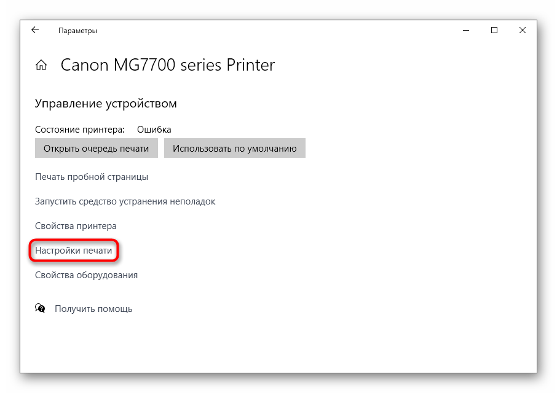Image resolution: width=557 pixels, height=393 pixels.
Task: Click the 'Canon MG7700 series Printer' page heading
Action: pos(167,65)
